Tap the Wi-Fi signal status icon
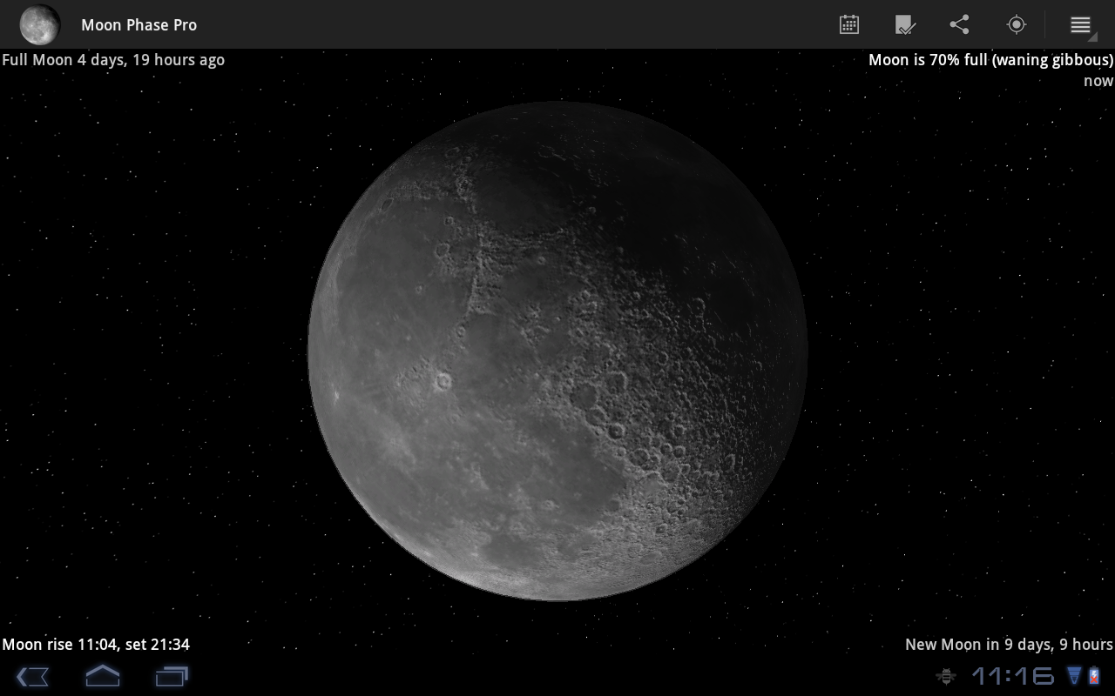 click(x=1075, y=676)
